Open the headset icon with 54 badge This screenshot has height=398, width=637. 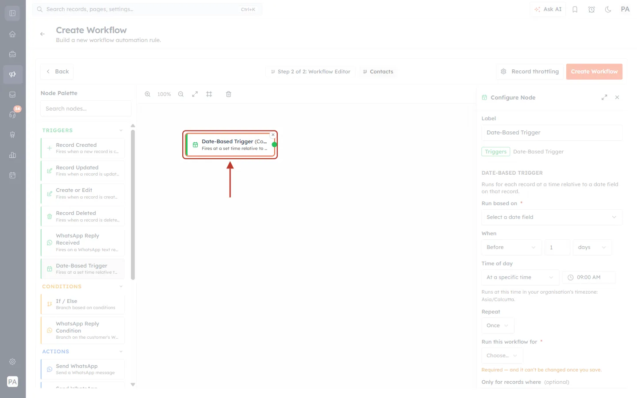(12, 115)
